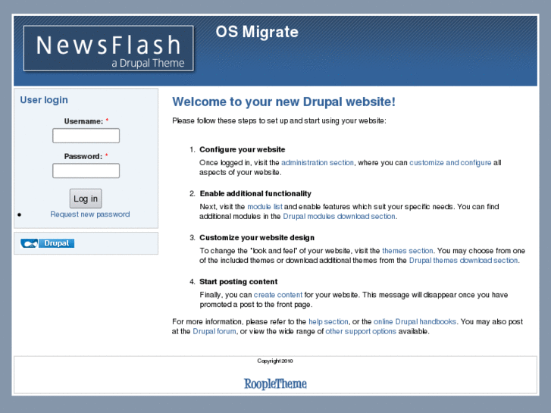Click 'Customize your website design' step heading

257,238
